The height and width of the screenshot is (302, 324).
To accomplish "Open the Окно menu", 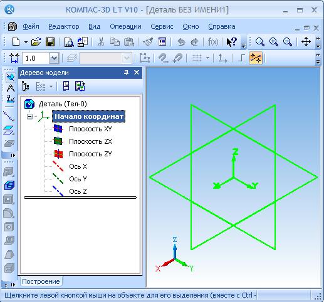I will click(x=191, y=27).
